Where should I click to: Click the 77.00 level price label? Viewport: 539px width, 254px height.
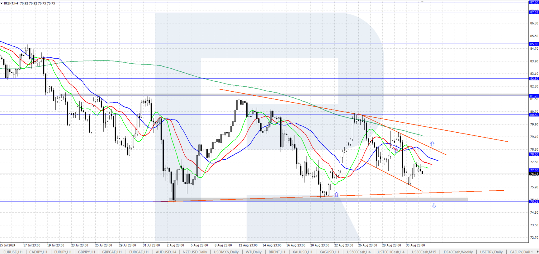[534, 170]
